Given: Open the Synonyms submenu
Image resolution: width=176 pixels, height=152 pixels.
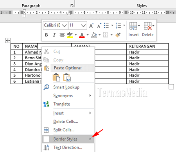Looking at the screenshot, I should click(68, 95).
